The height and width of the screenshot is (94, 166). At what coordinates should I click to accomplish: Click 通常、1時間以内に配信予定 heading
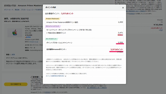point(16,19)
